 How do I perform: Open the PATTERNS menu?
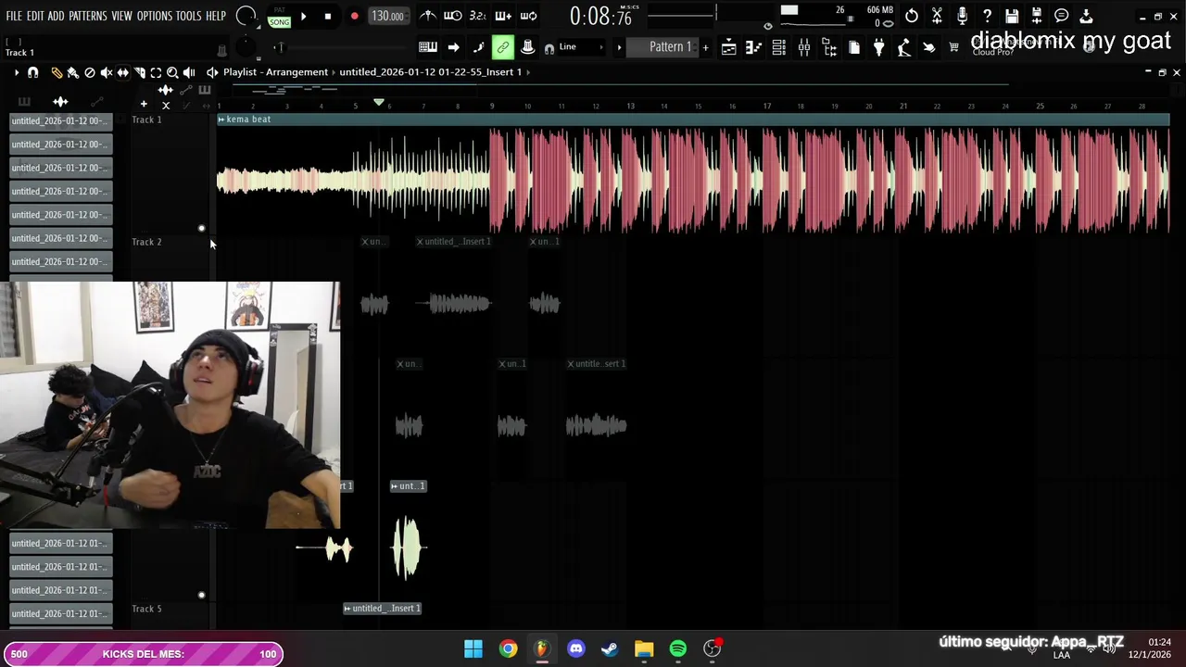pos(88,16)
